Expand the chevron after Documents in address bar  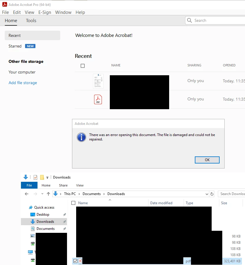click(x=104, y=194)
